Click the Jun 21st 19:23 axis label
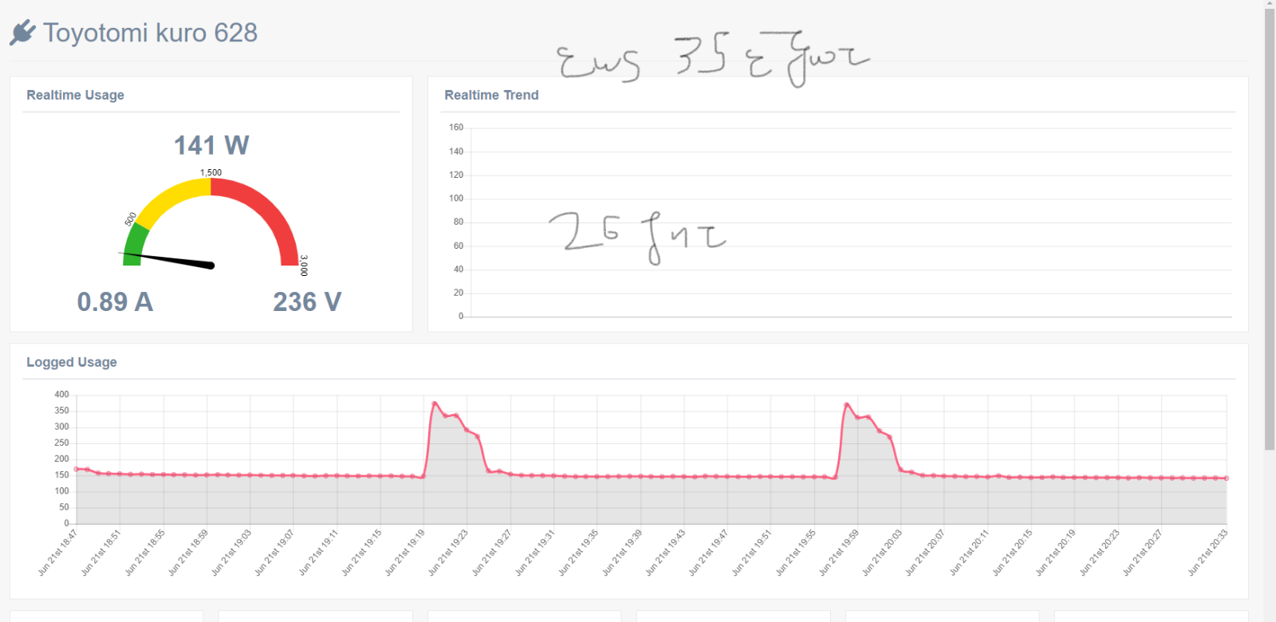The image size is (1276, 622). (447, 552)
